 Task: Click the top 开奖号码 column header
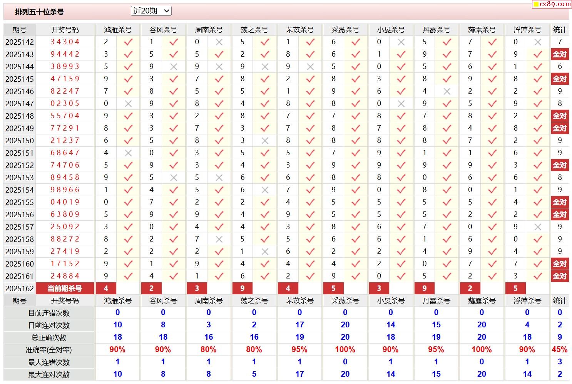click(65, 30)
